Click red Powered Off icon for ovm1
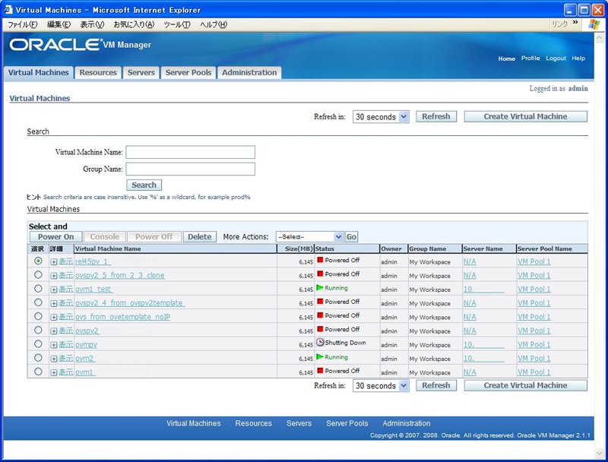The height and width of the screenshot is (462, 608). [x=320, y=371]
